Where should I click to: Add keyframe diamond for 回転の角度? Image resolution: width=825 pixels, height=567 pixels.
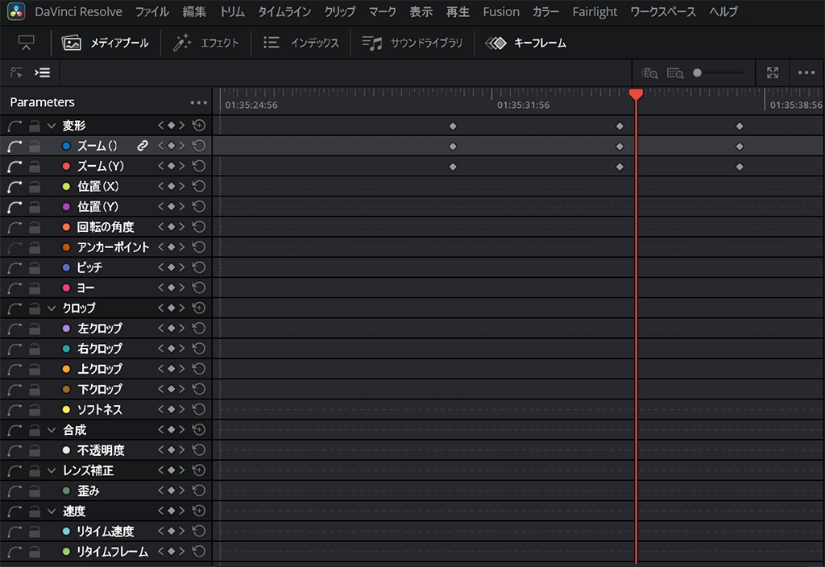[x=171, y=227]
